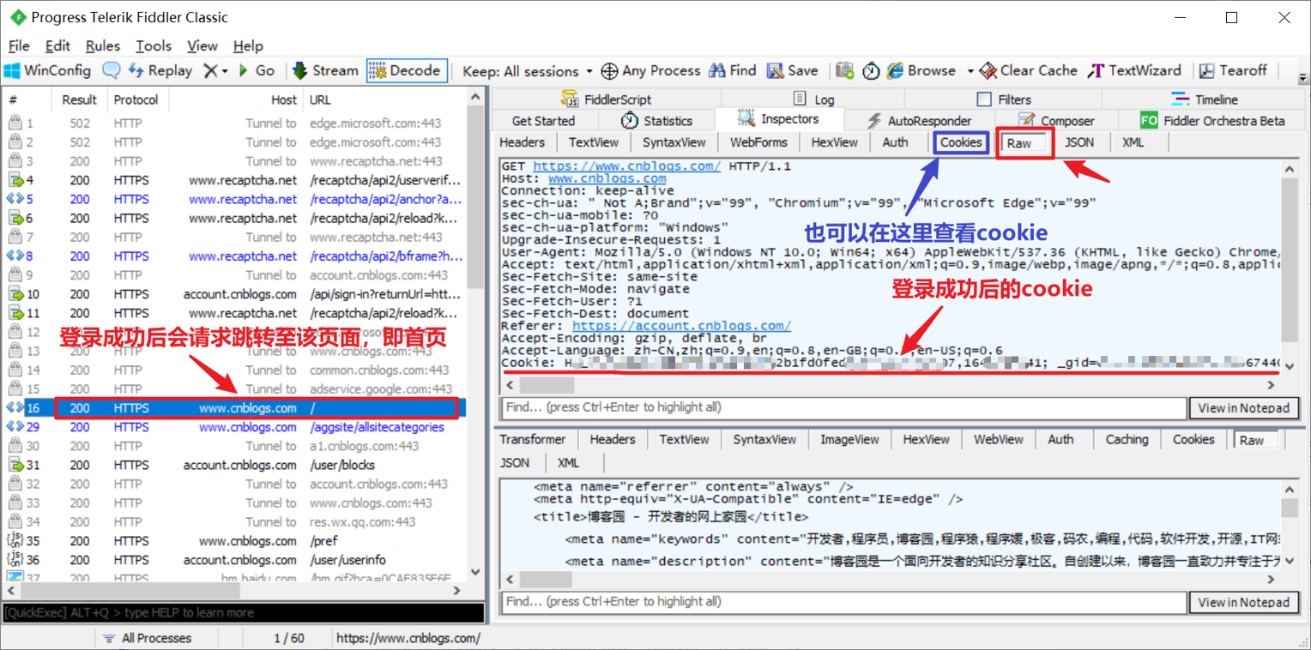Open the comment speech bubble icon
The width and height of the screenshot is (1311, 650).
111,70
